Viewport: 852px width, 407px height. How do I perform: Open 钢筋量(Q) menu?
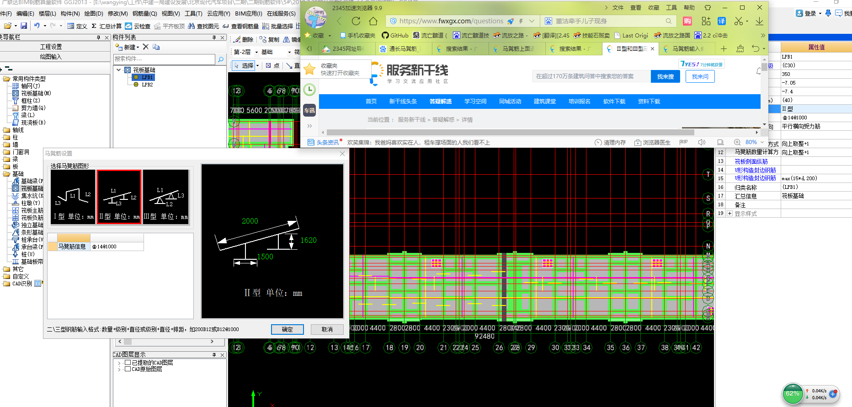(x=144, y=14)
